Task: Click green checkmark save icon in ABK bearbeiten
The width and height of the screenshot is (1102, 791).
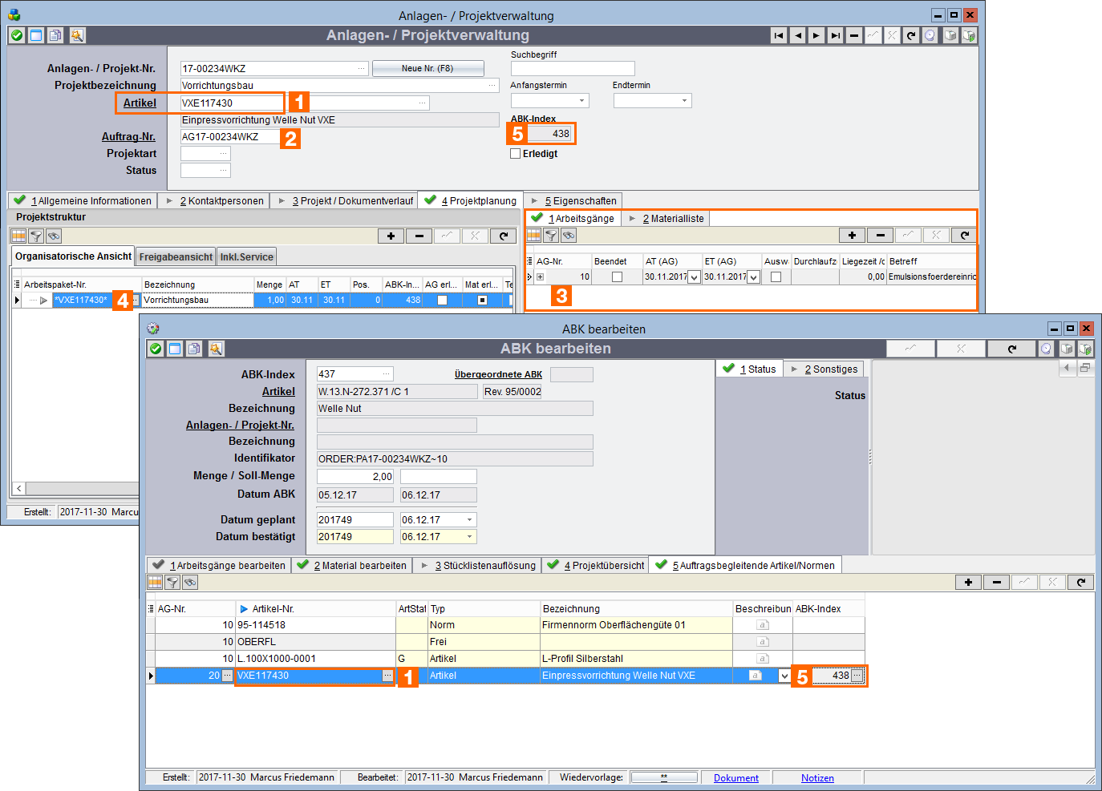Action: pos(156,349)
